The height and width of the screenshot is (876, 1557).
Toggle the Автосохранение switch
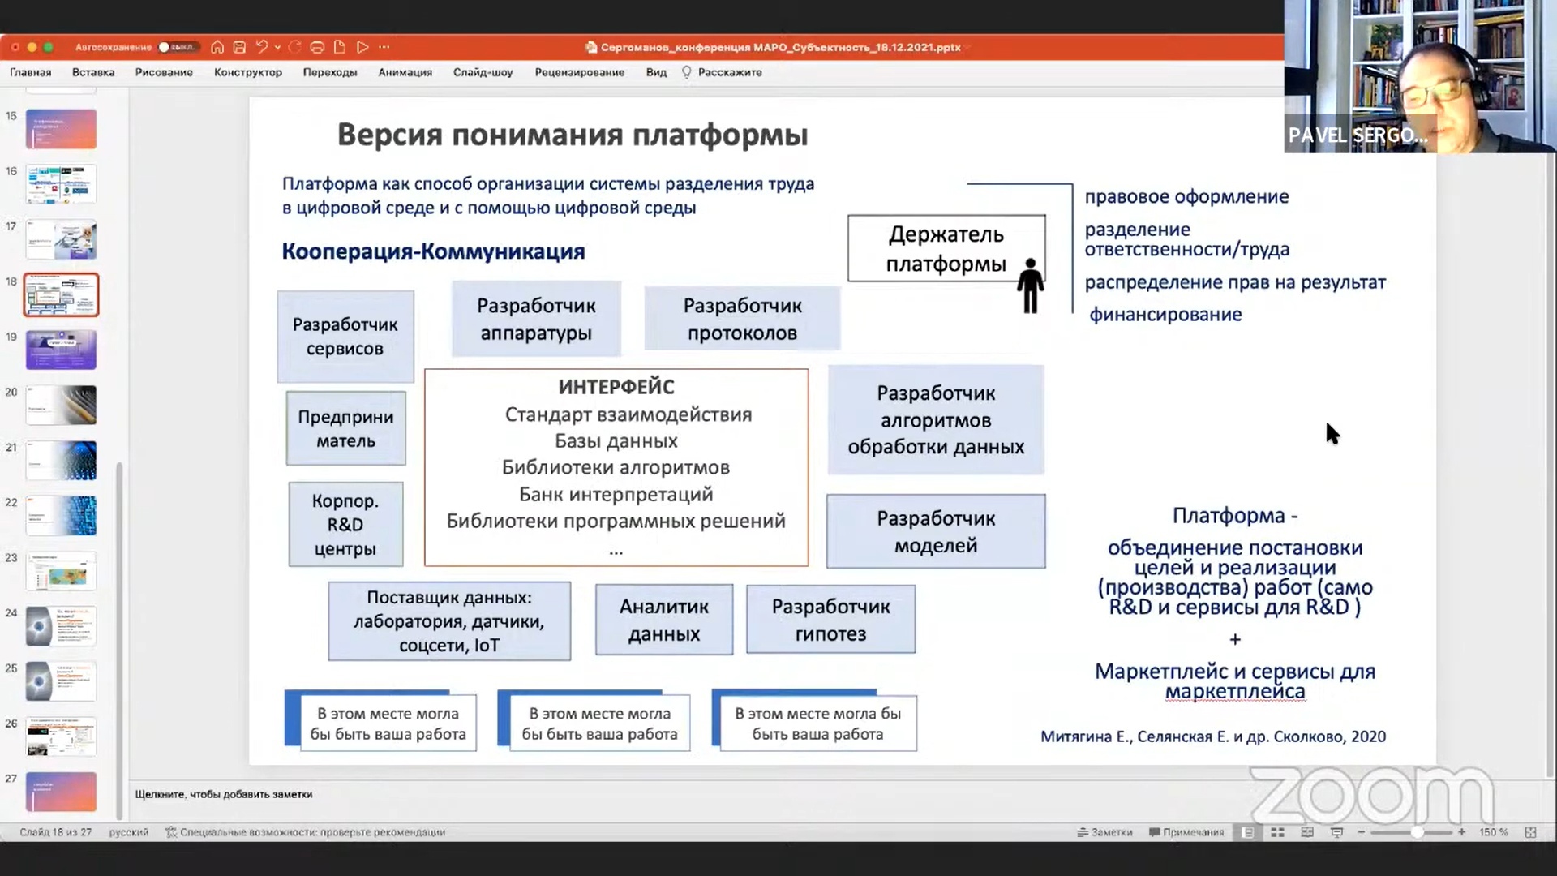coord(175,47)
